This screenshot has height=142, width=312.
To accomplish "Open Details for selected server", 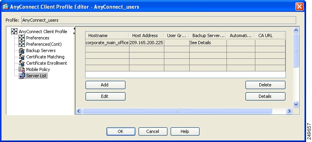I will tap(265, 96).
